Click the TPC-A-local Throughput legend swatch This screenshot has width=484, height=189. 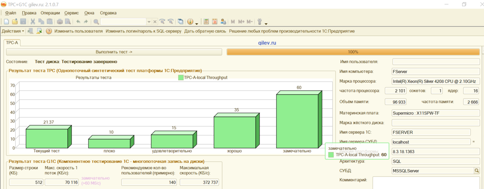pos(180,78)
